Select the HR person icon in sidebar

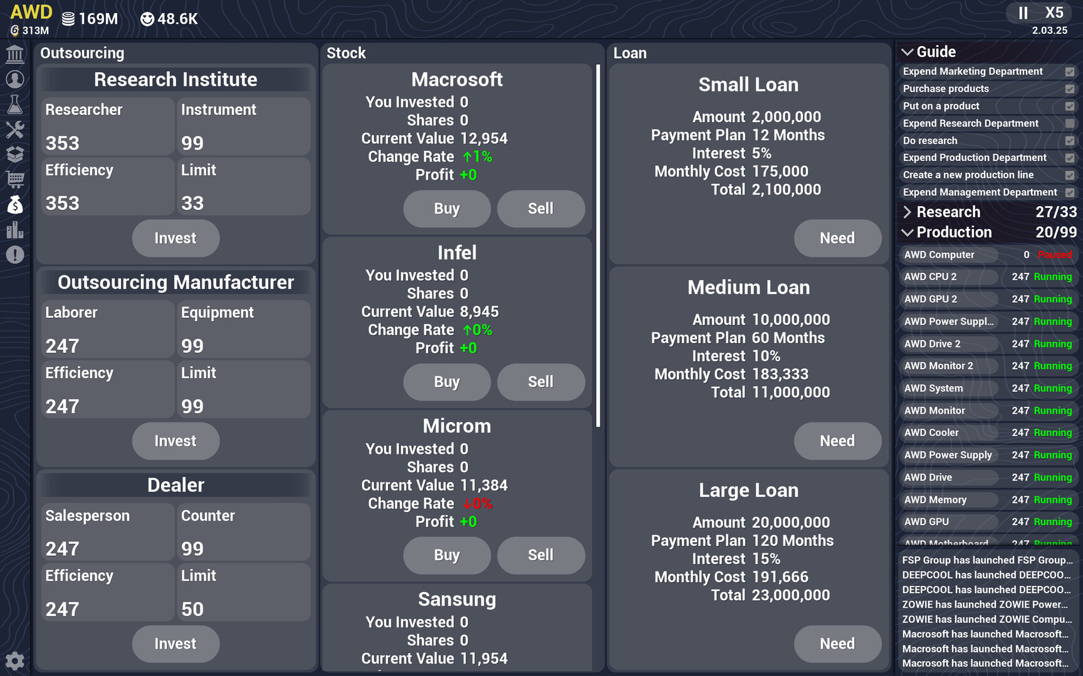coord(14,79)
